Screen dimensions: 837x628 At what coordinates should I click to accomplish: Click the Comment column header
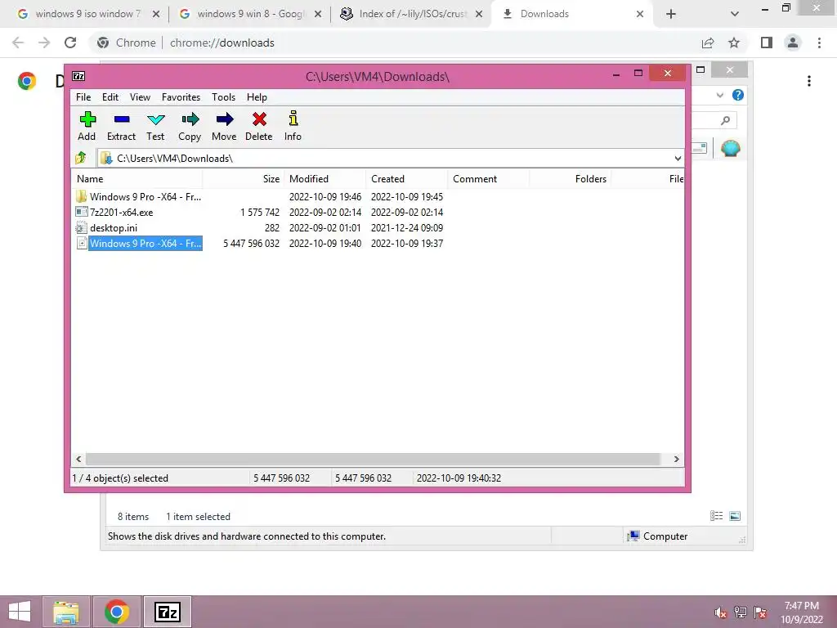(x=489, y=179)
